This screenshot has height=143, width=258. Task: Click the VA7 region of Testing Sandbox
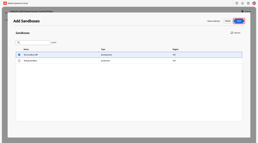[x=174, y=60]
